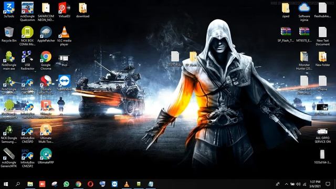336x189 pixels.
Task: Launch NCK BOX CDMA shortcut
Action: pyautogui.click(x=27, y=36)
